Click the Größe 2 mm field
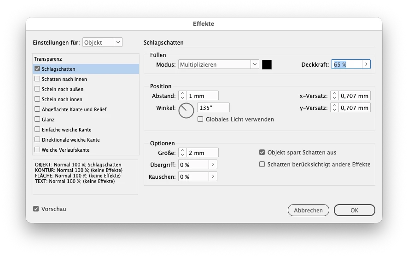The height and width of the screenshot is (257, 408). tap(203, 153)
